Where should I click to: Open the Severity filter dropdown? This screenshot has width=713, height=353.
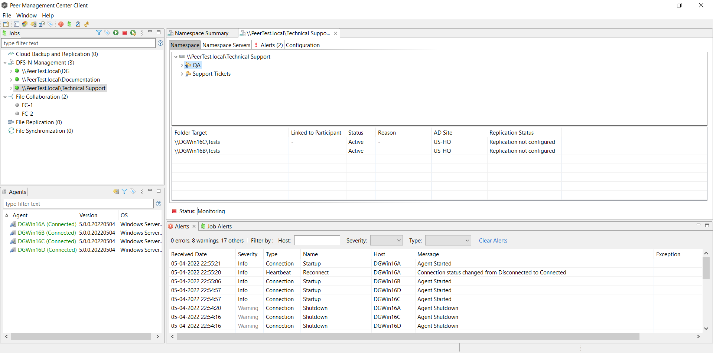(387, 240)
